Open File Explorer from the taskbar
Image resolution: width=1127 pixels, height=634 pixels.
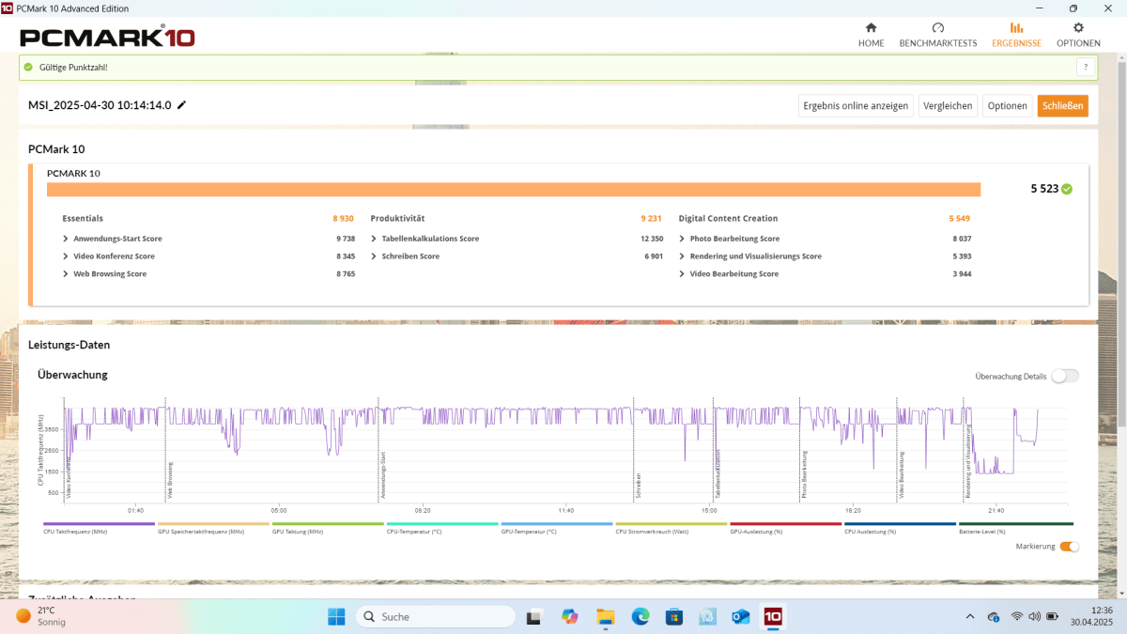(605, 616)
